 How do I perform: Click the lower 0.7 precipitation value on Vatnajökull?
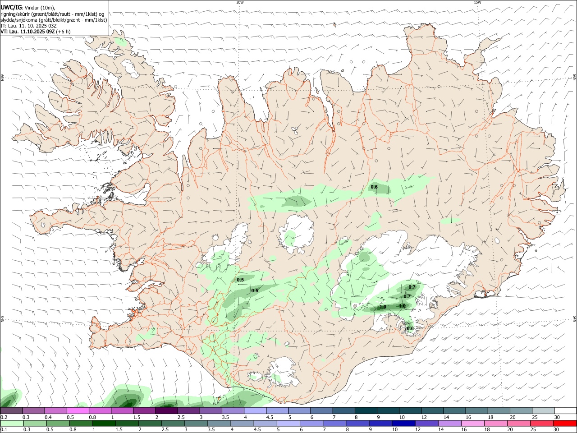tap(407, 296)
